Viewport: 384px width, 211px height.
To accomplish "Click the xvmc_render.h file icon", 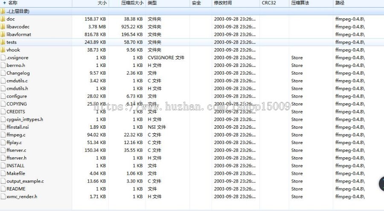I will [3, 197].
